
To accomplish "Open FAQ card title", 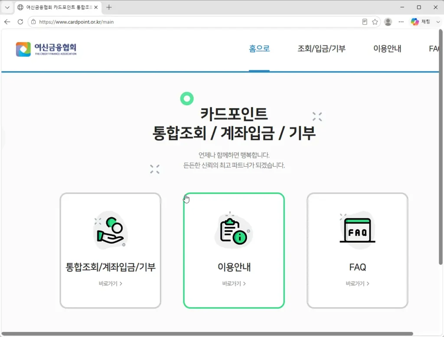I will [x=357, y=267].
